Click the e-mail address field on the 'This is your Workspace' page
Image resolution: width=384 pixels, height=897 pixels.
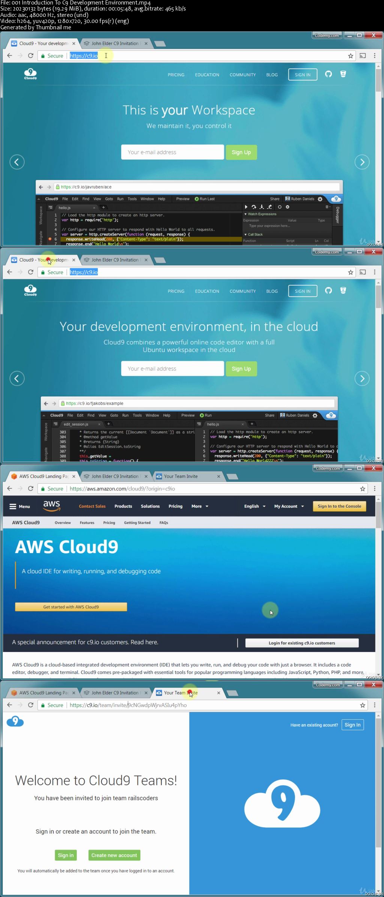tap(172, 152)
